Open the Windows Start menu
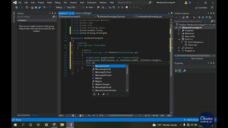The image size is (228, 128). click(x=15, y=125)
